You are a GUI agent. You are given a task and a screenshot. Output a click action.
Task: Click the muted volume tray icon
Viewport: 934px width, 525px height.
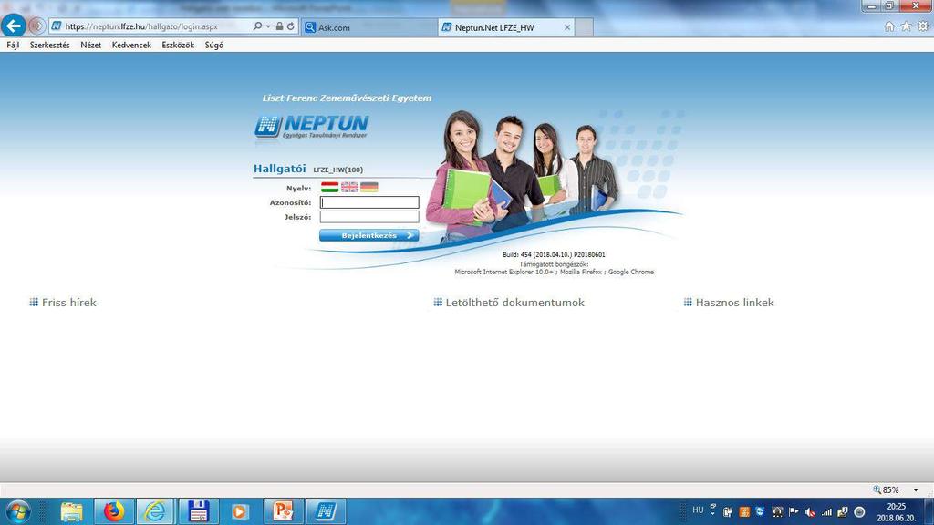click(810, 512)
